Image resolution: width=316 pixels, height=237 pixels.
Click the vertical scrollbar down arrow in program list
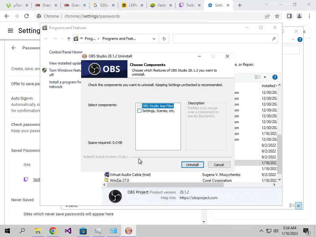pos(279,180)
